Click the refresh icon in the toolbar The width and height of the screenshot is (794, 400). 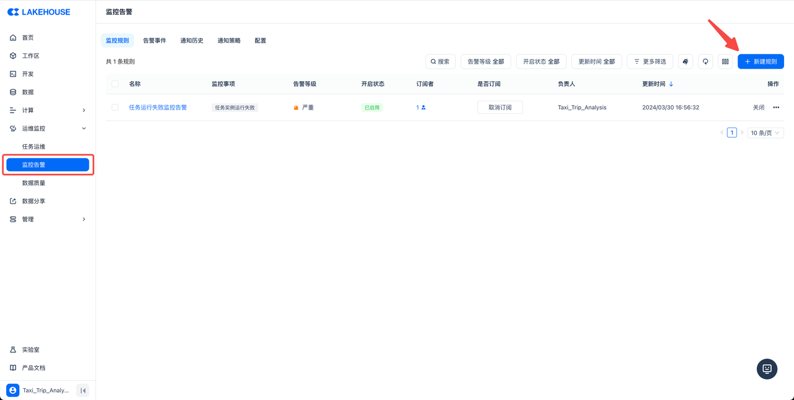[705, 62]
